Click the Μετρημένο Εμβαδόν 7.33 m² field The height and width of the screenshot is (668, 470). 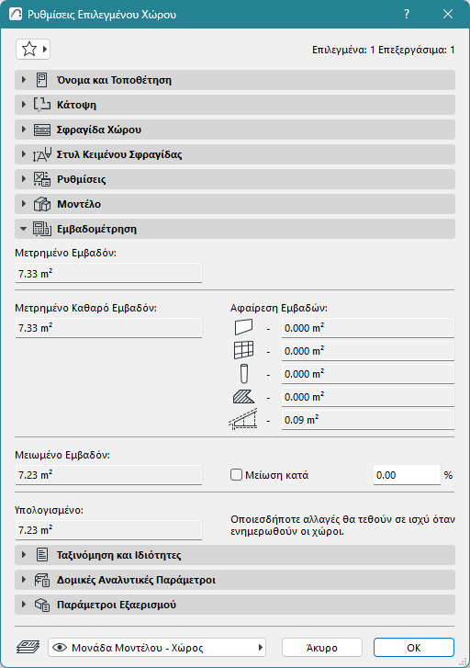click(x=108, y=273)
